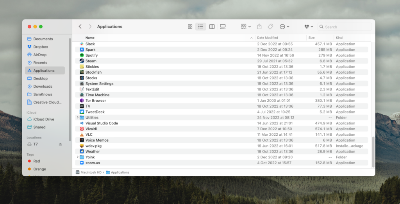Select the Stocks app icon

tap(82, 78)
